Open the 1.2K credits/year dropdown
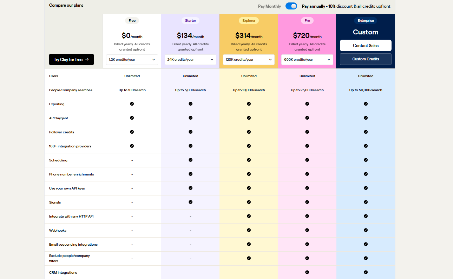453x279 pixels. coord(132,60)
